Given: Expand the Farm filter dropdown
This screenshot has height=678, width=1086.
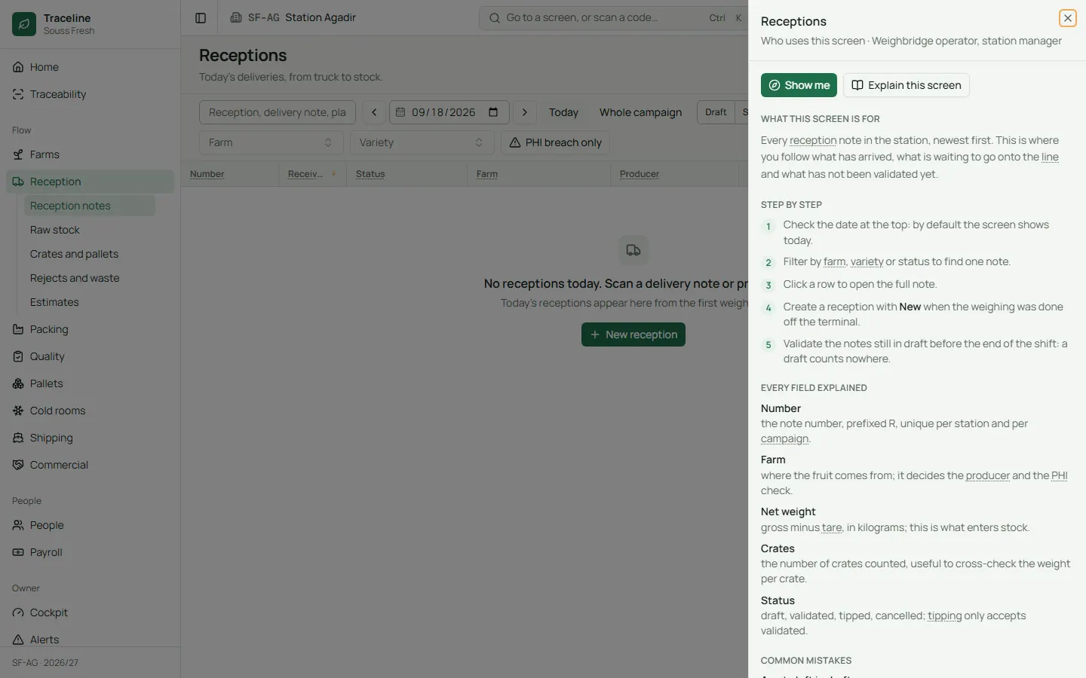Looking at the screenshot, I should point(271,142).
